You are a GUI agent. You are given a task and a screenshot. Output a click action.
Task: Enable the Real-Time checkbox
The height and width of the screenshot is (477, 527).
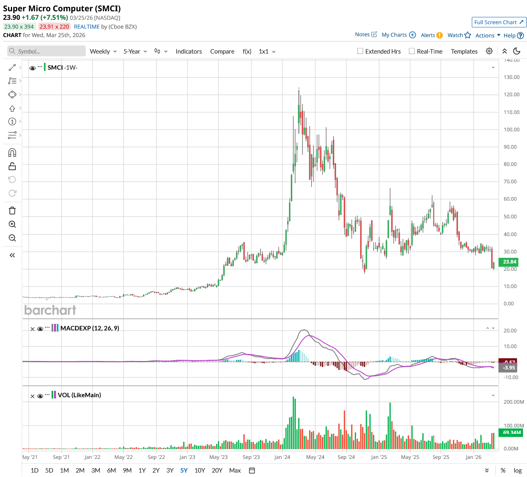point(412,51)
